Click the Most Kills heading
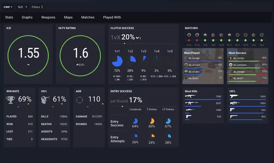This screenshot has height=163, width=274. 191,91
